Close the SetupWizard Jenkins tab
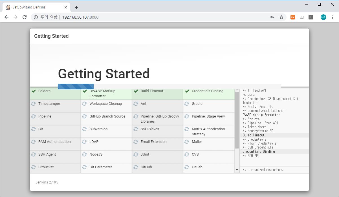Screen dimensions: 339x197 coord(65,7)
